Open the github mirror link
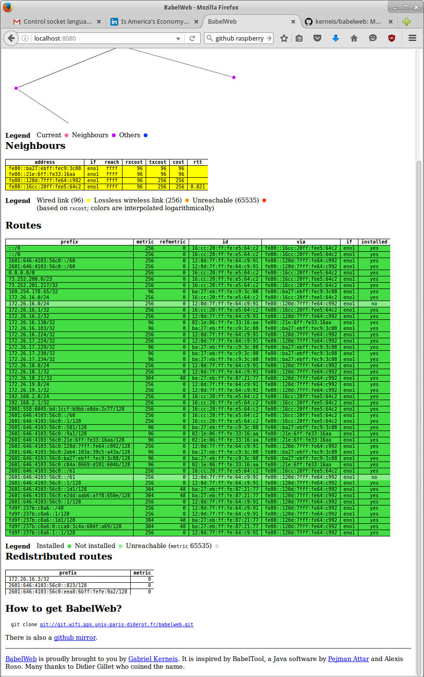The image size is (424, 677). (75, 637)
